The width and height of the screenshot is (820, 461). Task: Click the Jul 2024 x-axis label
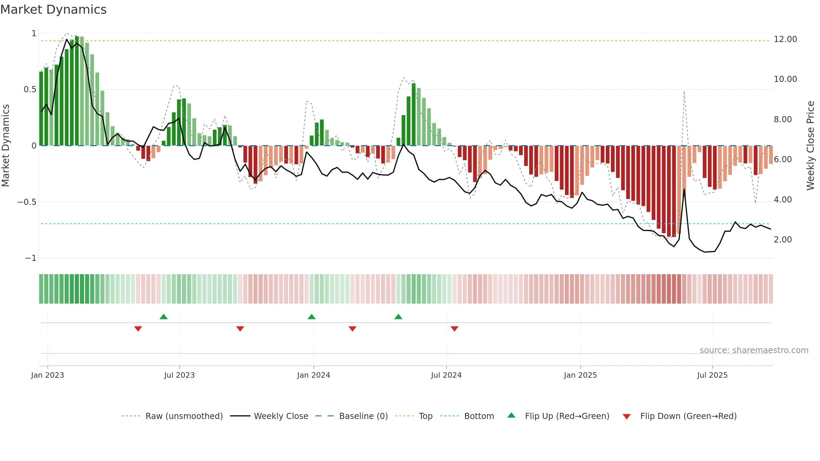(446, 375)
